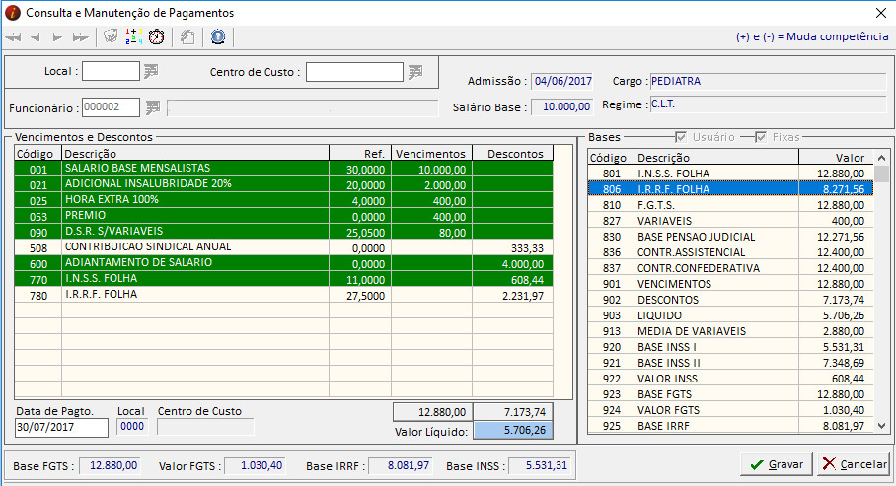Viewport: 896px width, 486px height.
Task: Click the Descontos column header
Action: point(512,153)
